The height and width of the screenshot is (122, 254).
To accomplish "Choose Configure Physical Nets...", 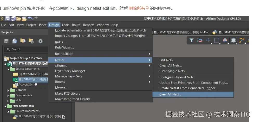I will (193, 77).
